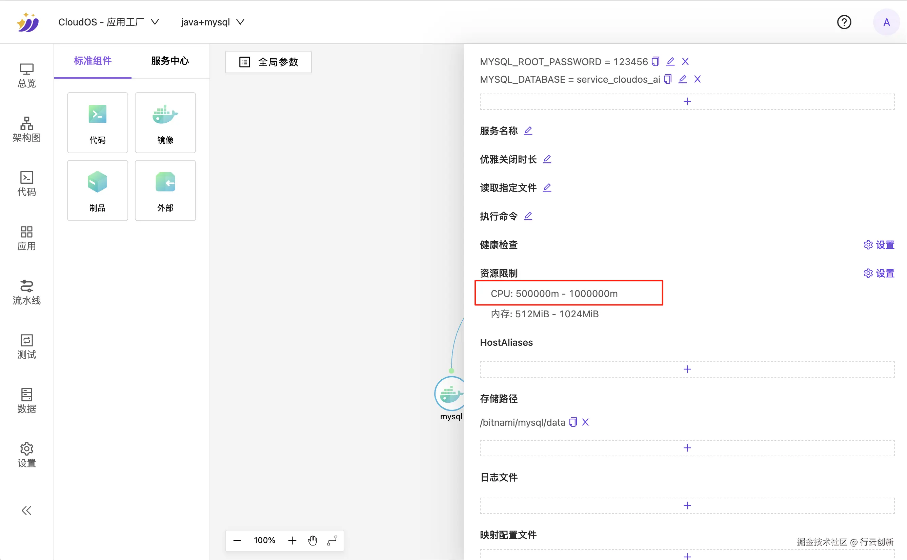Collapse the left sidebar
This screenshot has height=560, width=907.
(26, 511)
